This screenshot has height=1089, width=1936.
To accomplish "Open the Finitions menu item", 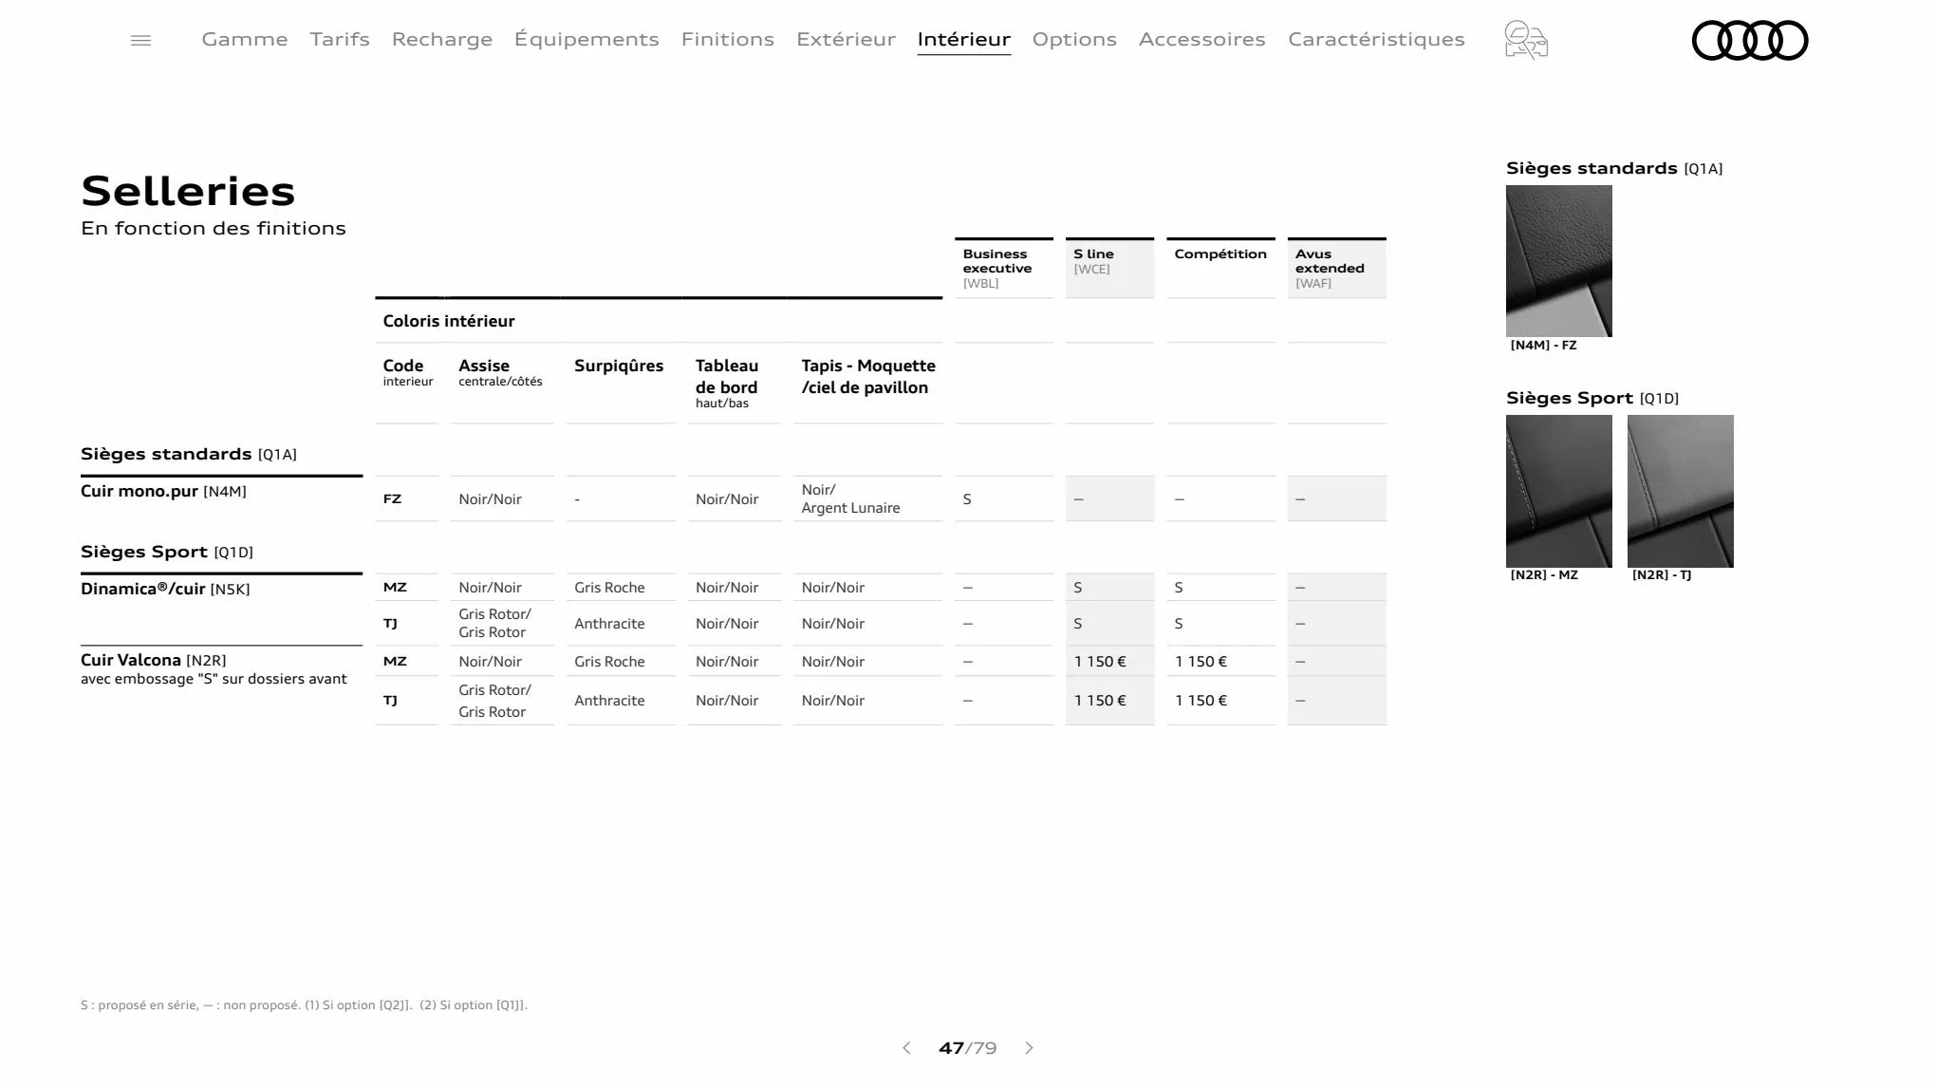I will 727,39.
